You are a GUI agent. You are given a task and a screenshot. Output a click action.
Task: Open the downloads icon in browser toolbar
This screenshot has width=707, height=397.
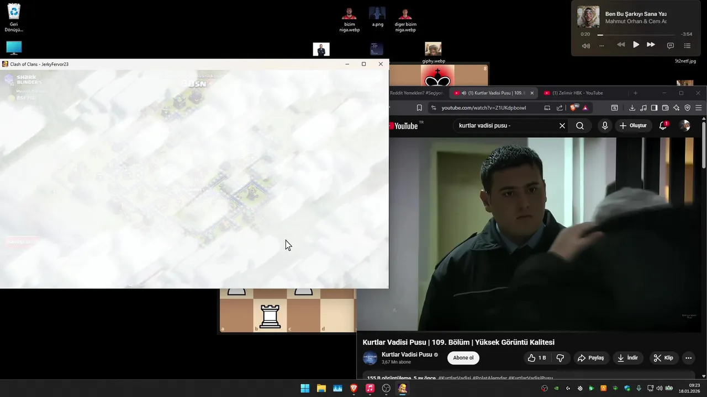coord(632,108)
